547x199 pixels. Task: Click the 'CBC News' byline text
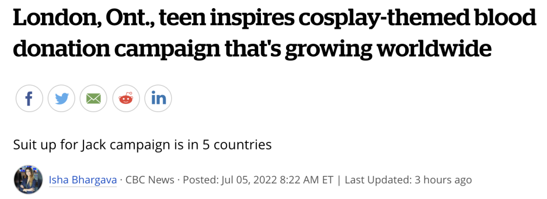[x=149, y=180]
